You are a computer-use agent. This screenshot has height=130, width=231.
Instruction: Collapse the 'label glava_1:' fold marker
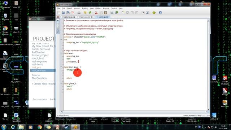(x=61, y=83)
